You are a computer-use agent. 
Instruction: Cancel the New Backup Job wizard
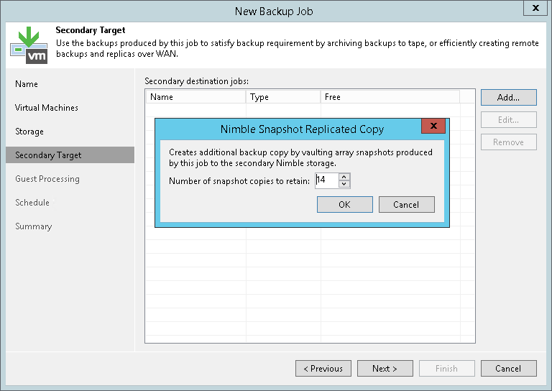pos(507,369)
